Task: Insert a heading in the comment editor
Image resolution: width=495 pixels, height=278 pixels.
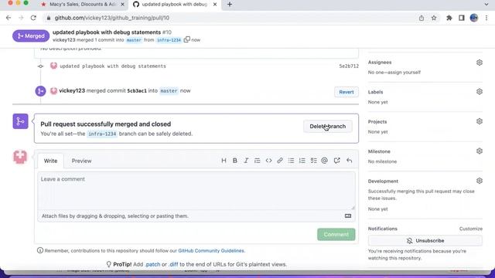Action: (224, 161)
